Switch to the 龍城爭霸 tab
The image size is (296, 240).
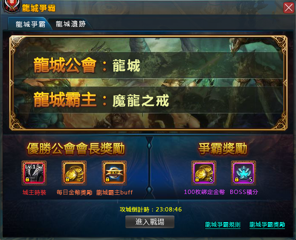click(x=30, y=24)
